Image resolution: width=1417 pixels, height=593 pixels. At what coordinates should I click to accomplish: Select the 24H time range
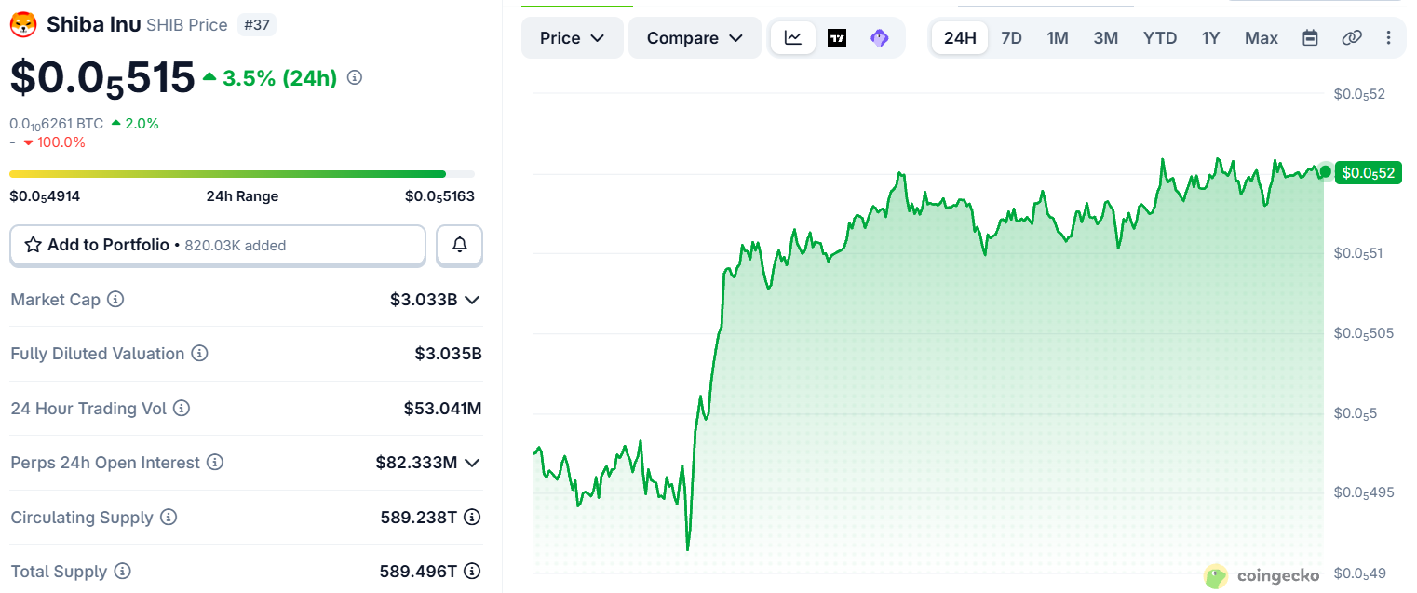pos(960,38)
